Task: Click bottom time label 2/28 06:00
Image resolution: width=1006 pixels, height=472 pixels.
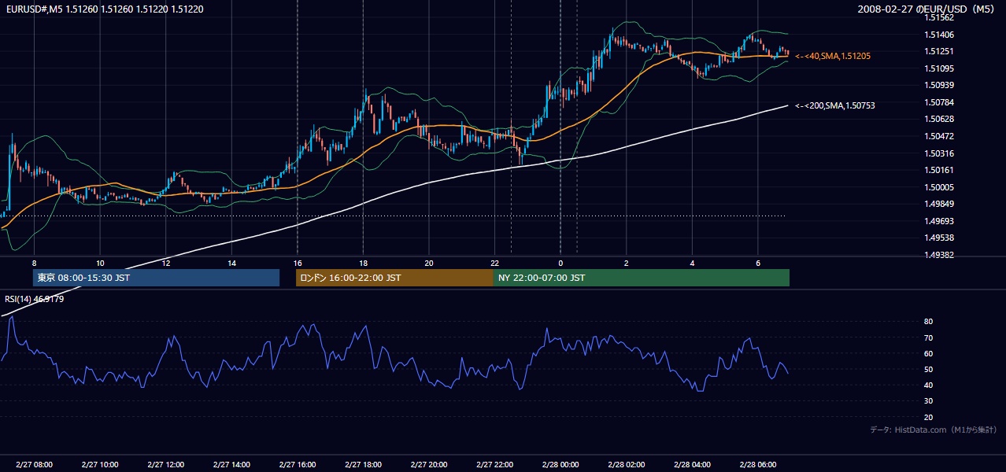Action: (x=757, y=465)
